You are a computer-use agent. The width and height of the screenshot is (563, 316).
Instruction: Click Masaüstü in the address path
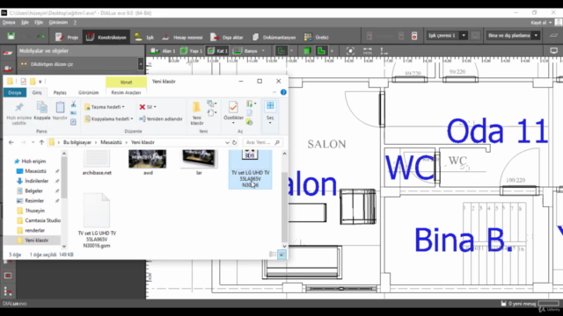pos(111,142)
